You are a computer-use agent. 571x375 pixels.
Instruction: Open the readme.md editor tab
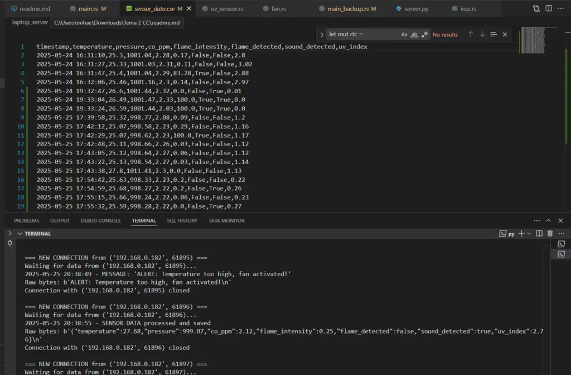click(x=31, y=8)
